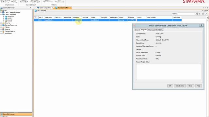Click the Client Computers tab icon

click(38, 8)
